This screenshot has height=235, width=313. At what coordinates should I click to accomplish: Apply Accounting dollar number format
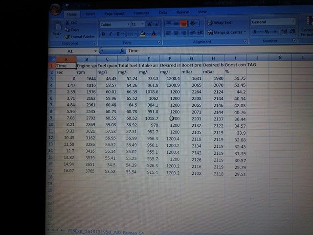(x=255, y=31)
